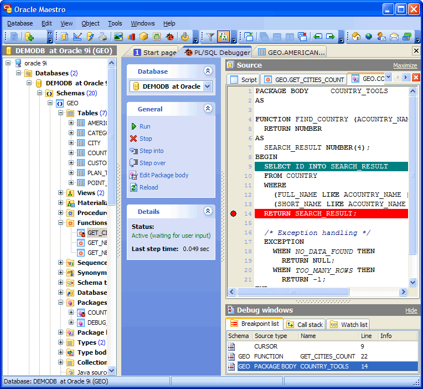
Task: Click the user support toolbar icon
Action: click(x=381, y=37)
